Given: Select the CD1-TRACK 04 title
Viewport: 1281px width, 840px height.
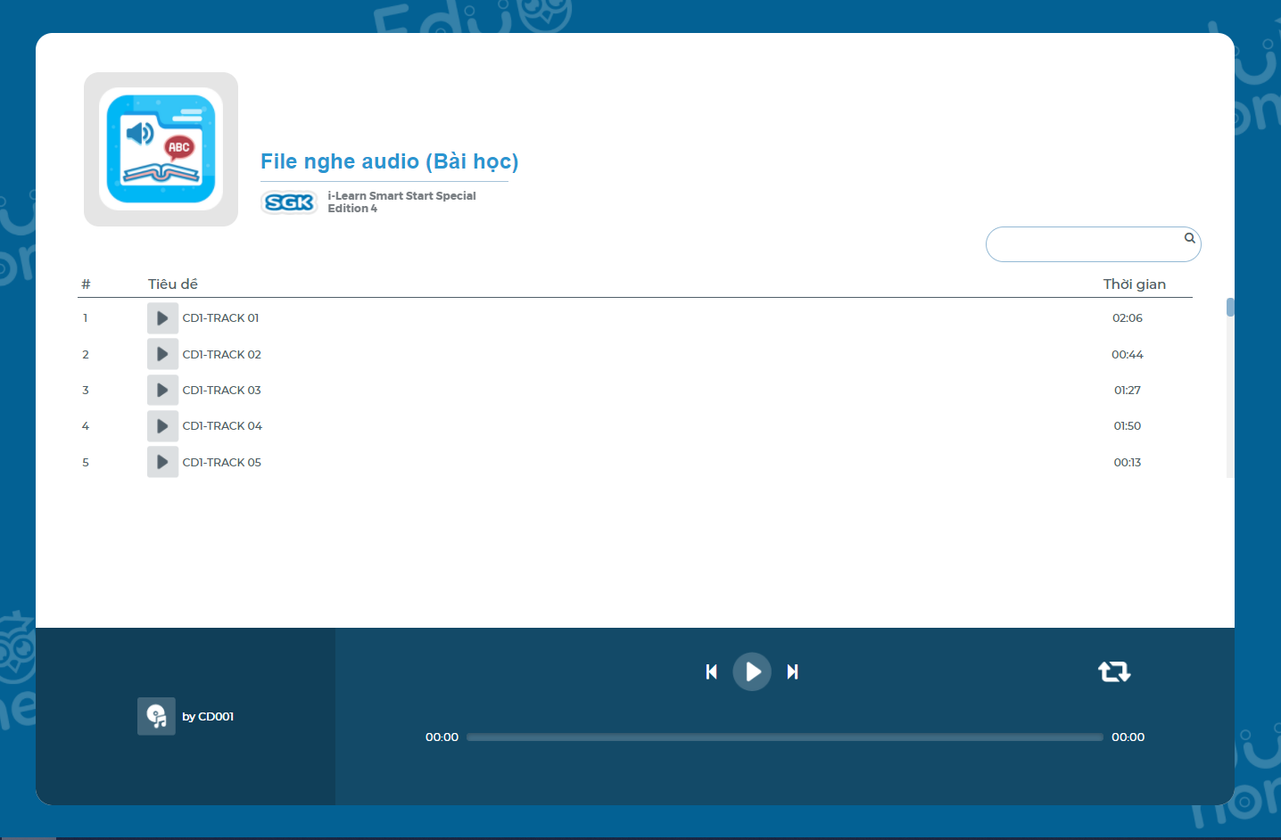Looking at the screenshot, I should [x=222, y=426].
